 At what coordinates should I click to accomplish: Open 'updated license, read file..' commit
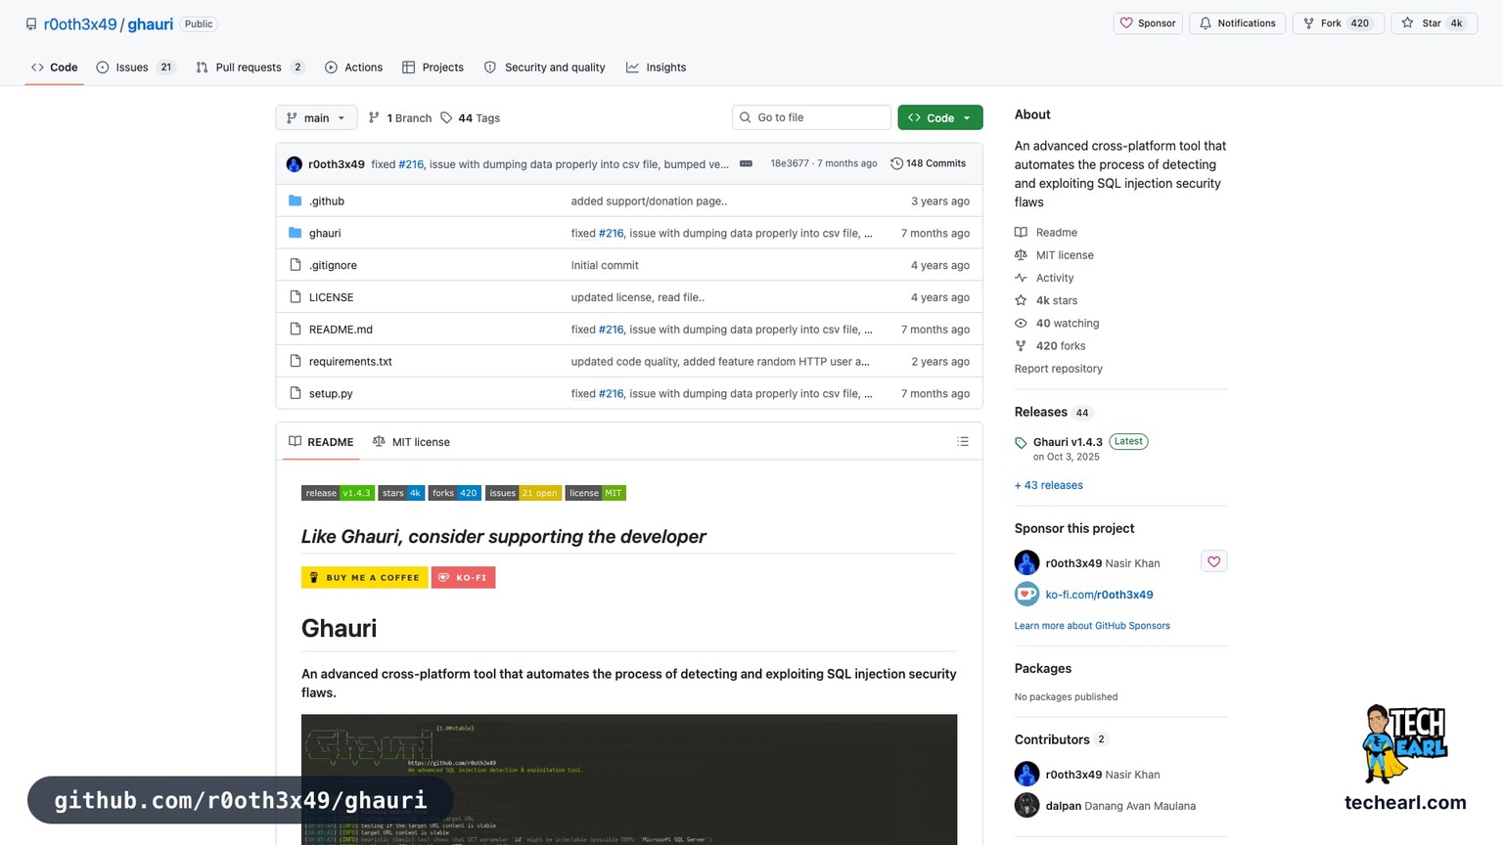point(638,297)
